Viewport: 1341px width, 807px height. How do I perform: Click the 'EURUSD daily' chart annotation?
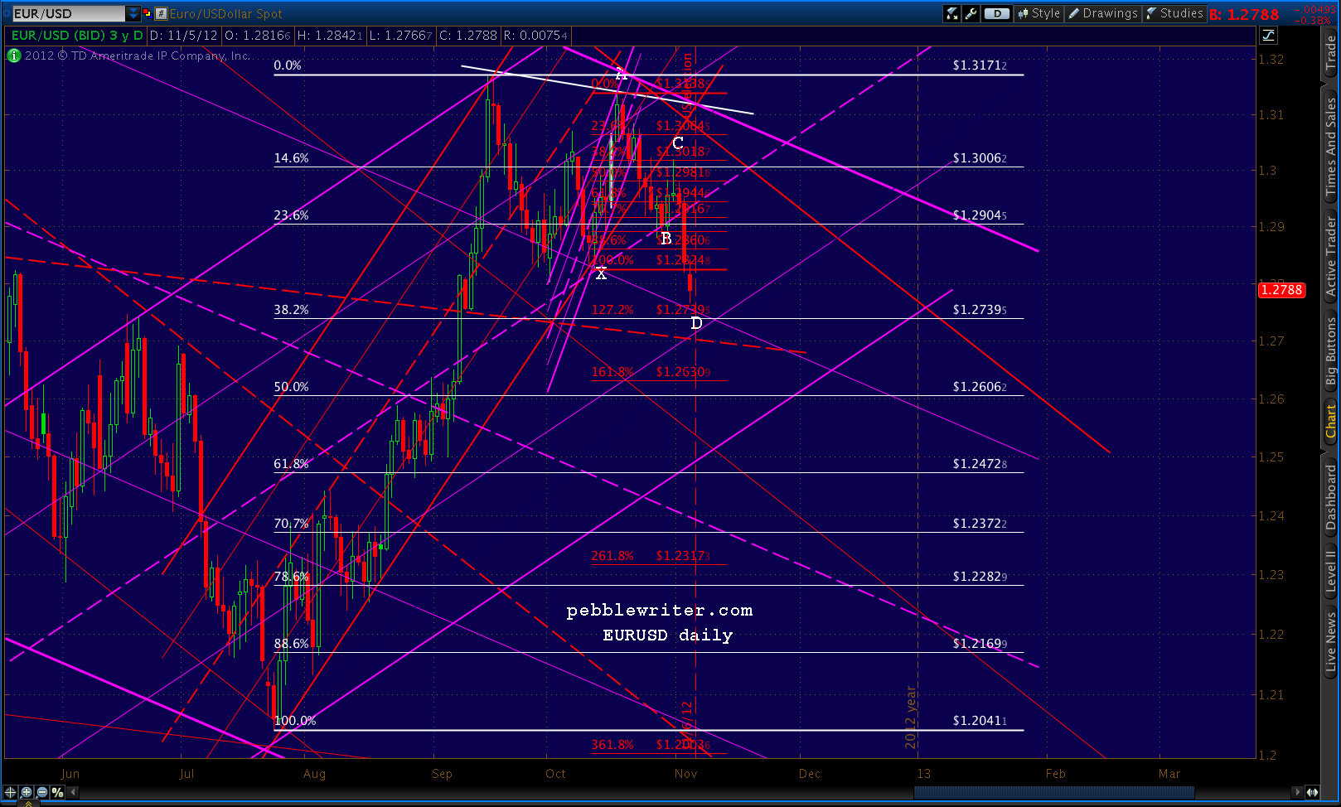668,635
